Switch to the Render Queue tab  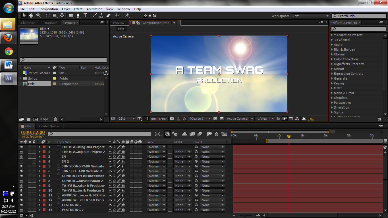point(49,126)
